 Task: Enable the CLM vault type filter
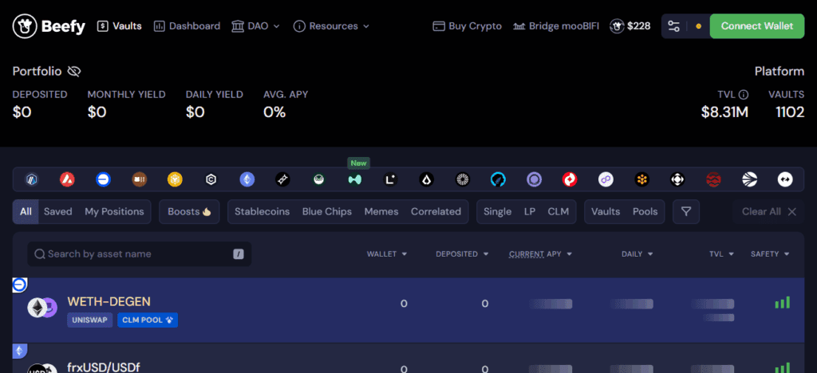tap(558, 212)
